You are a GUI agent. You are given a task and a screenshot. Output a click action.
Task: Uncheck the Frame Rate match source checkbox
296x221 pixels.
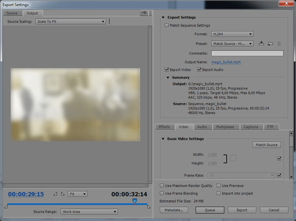pyautogui.click(x=279, y=175)
